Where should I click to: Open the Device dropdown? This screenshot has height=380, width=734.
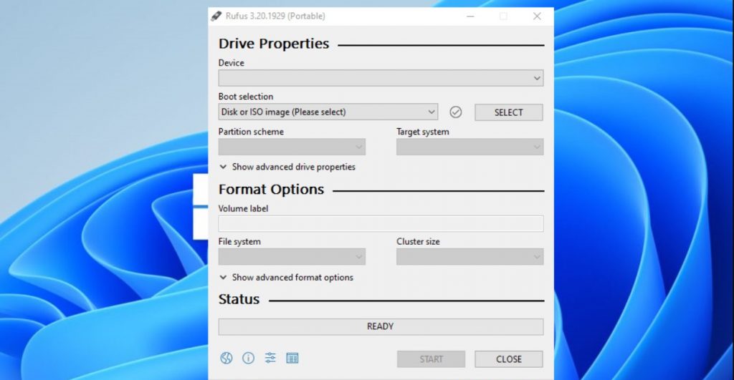point(381,78)
